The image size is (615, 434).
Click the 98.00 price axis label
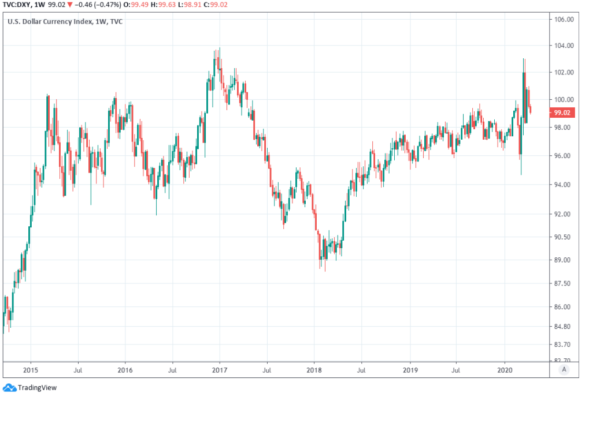coord(562,128)
